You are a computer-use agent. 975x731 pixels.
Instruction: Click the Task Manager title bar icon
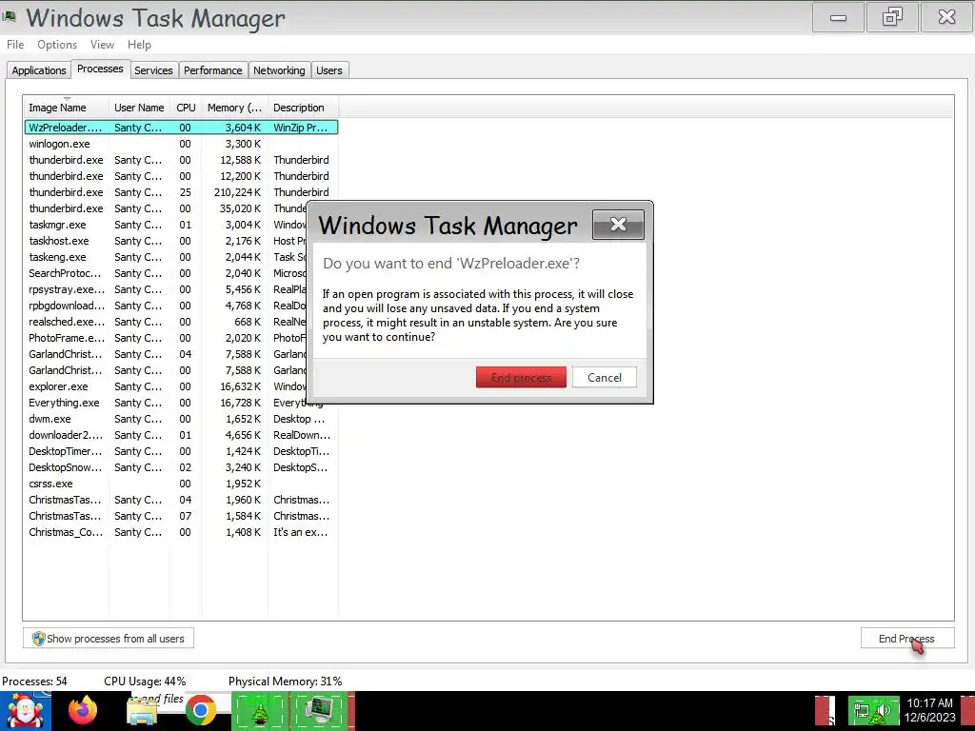9,17
